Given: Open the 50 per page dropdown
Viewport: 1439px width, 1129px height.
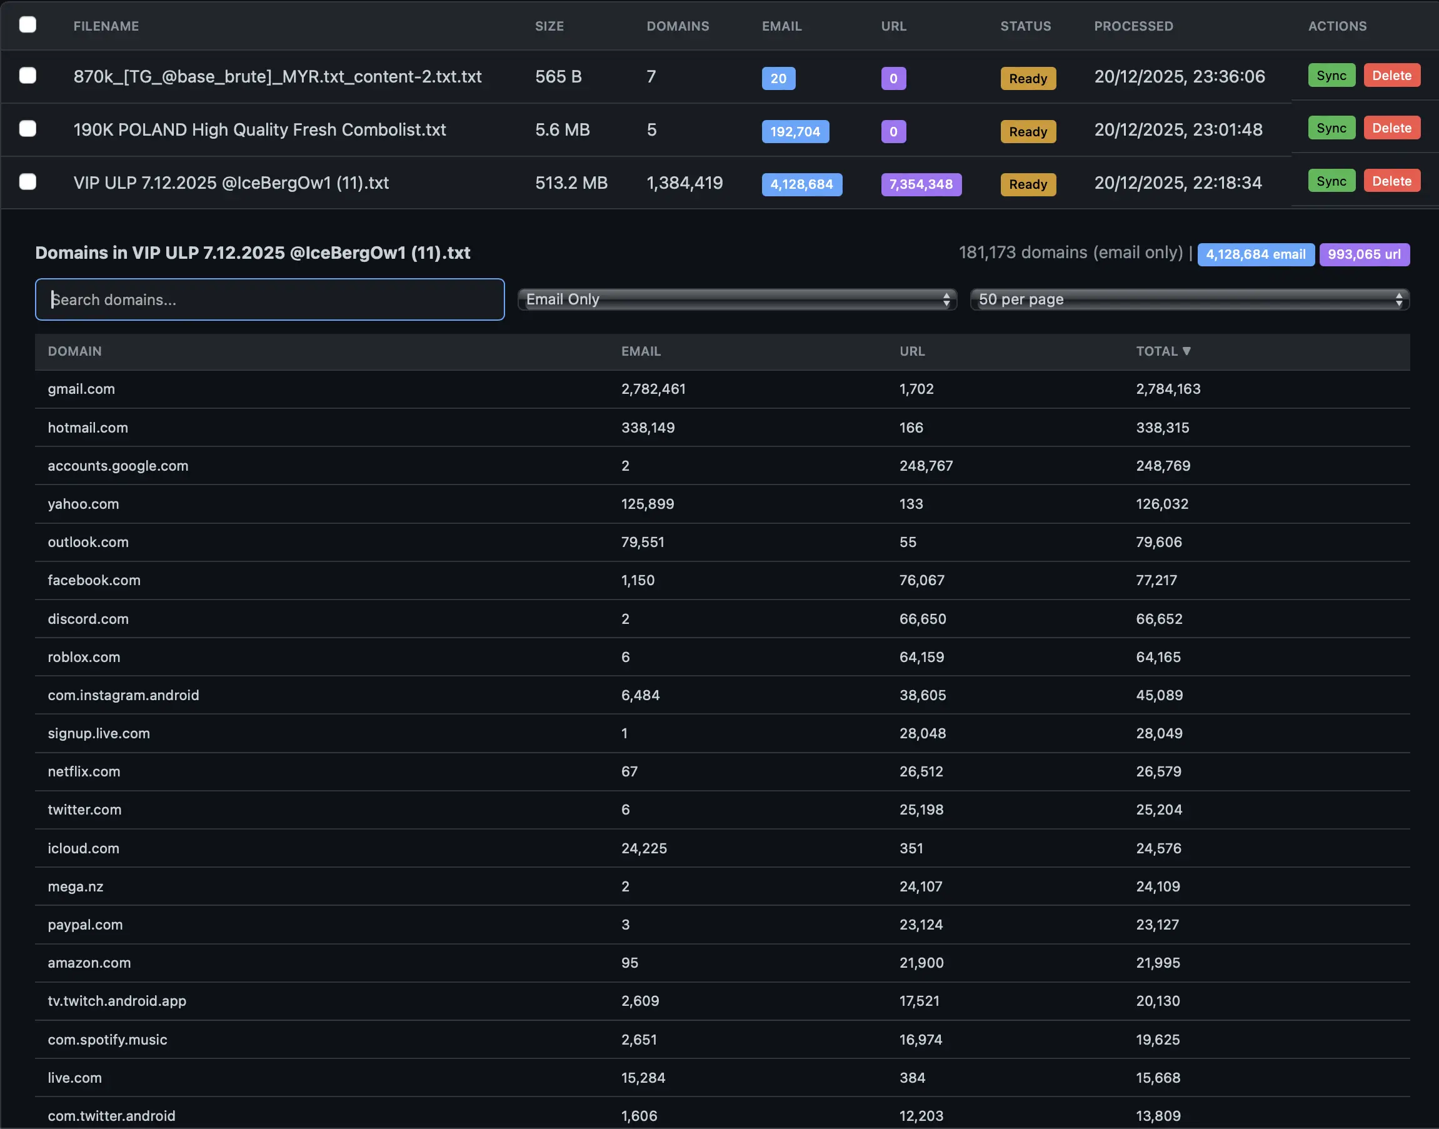Looking at the screenshot, I should (1189, 299).
